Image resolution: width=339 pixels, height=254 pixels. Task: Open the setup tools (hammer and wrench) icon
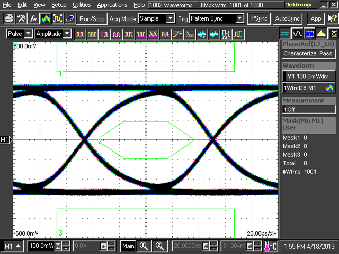point(21,18)
